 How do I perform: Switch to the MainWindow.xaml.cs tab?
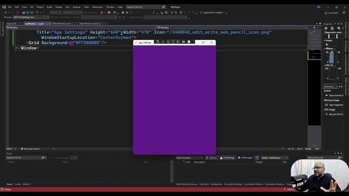click(90, 23)
